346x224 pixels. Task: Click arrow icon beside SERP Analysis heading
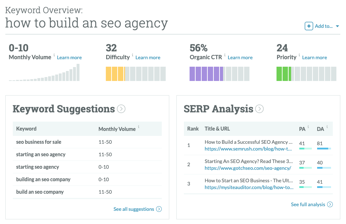pyautogui.click(x=259, y=109)
